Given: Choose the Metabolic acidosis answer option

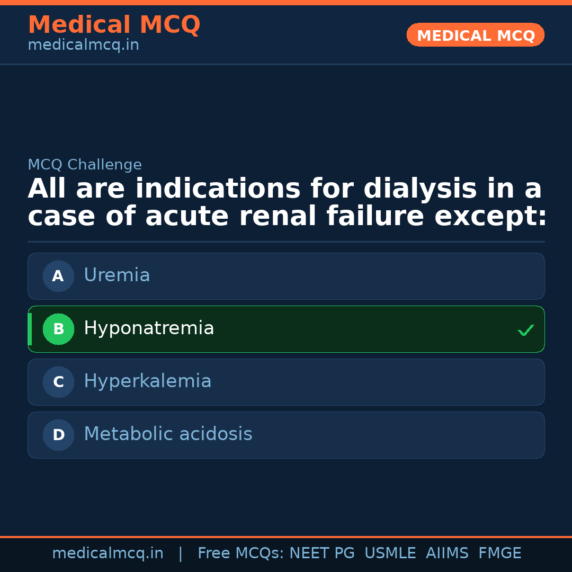Looking at the screenshot, I should (x=168, y=434).
